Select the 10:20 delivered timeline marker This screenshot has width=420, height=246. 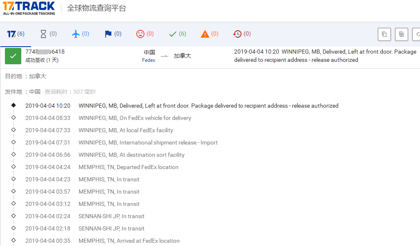pos(14,106)
